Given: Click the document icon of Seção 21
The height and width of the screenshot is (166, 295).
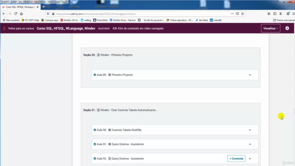Looking at the screenshot, I should pos(98,110).
